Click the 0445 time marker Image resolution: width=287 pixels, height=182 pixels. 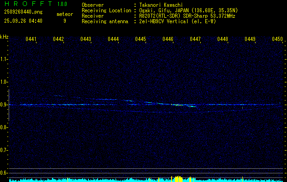pos(141,40)
